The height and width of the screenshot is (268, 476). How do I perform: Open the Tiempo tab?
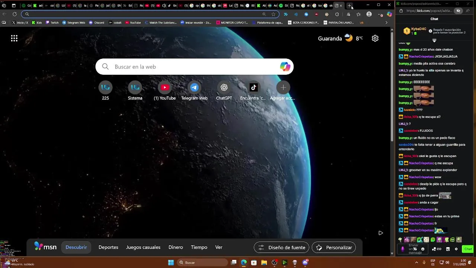(199, 247)
